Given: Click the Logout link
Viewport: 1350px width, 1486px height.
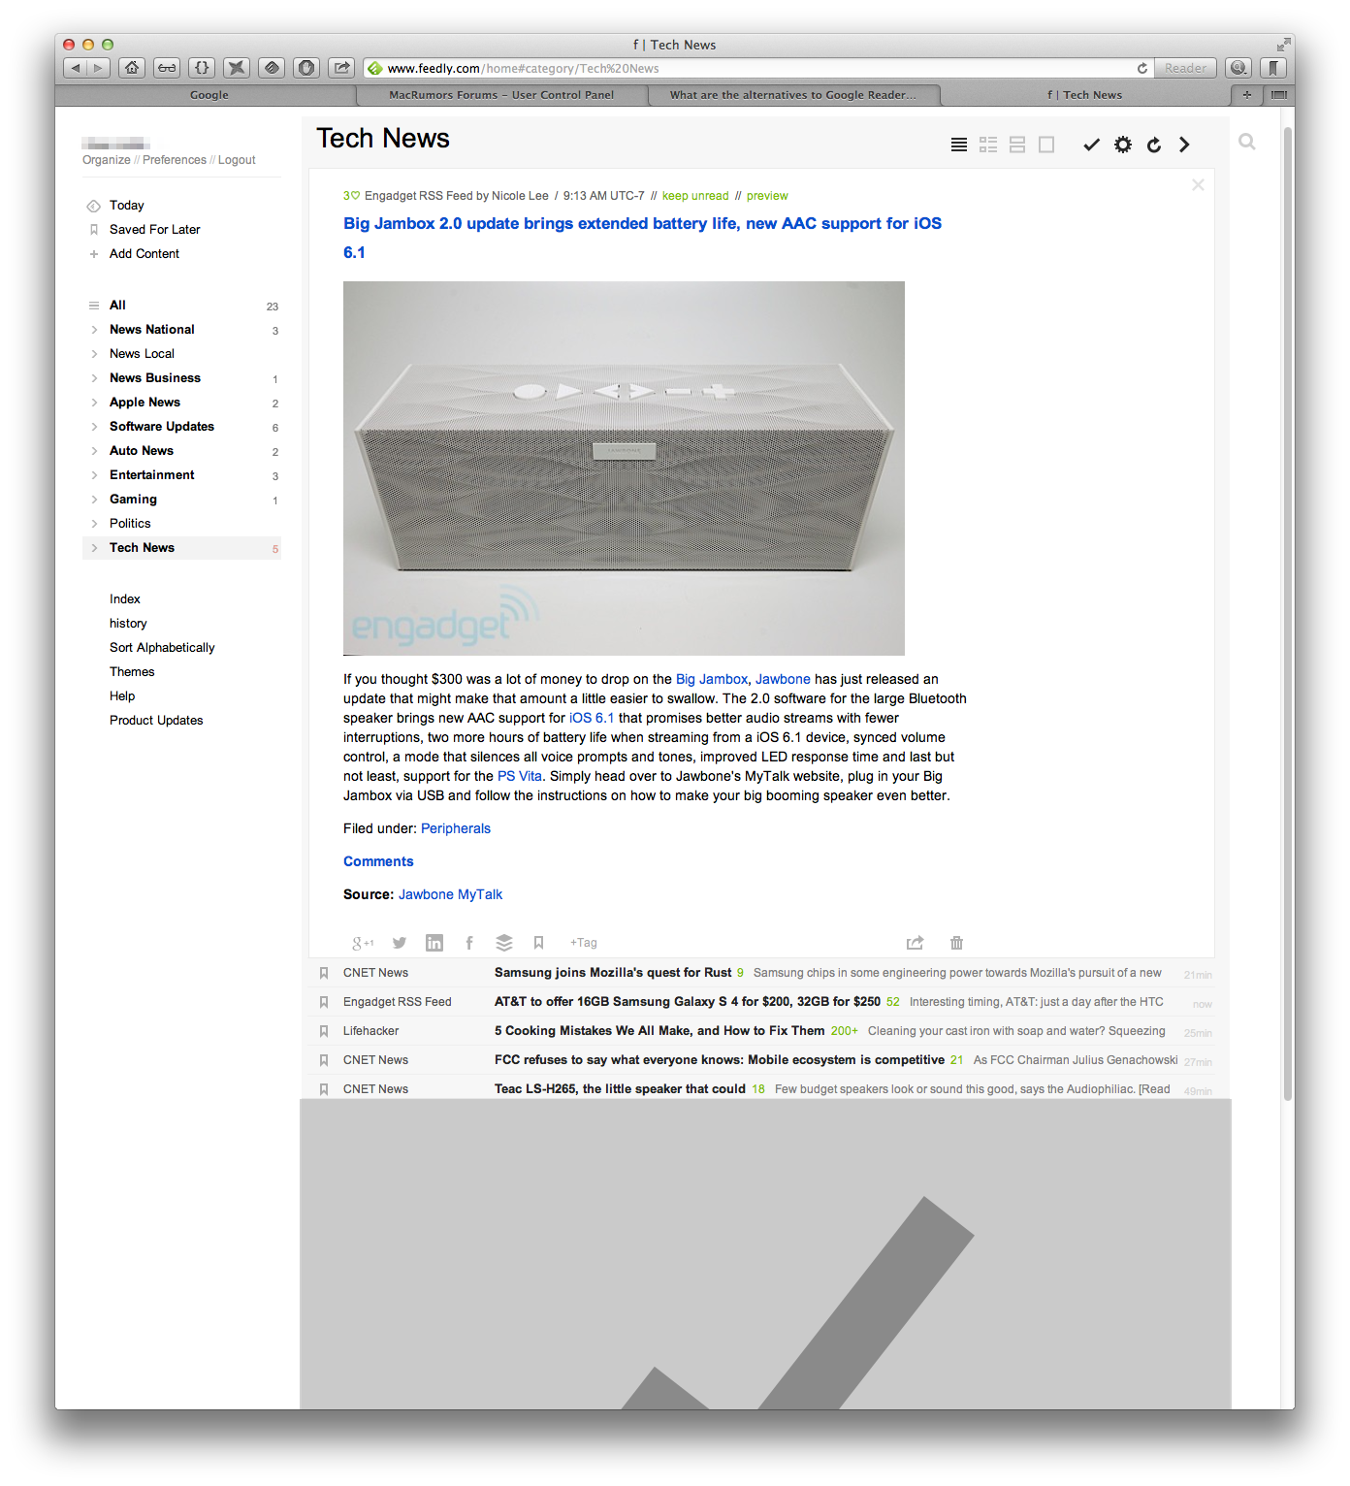Looking at the screenshot, I should 237,160.
